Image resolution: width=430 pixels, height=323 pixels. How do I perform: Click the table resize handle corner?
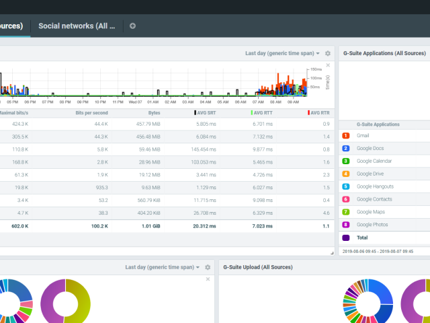coord(332,252)
